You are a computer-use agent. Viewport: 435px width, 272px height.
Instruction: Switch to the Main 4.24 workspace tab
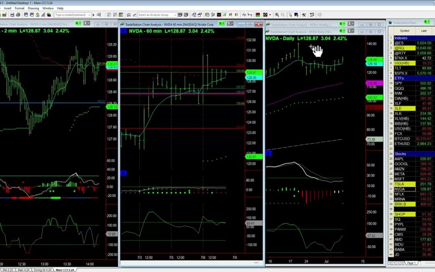23,270
